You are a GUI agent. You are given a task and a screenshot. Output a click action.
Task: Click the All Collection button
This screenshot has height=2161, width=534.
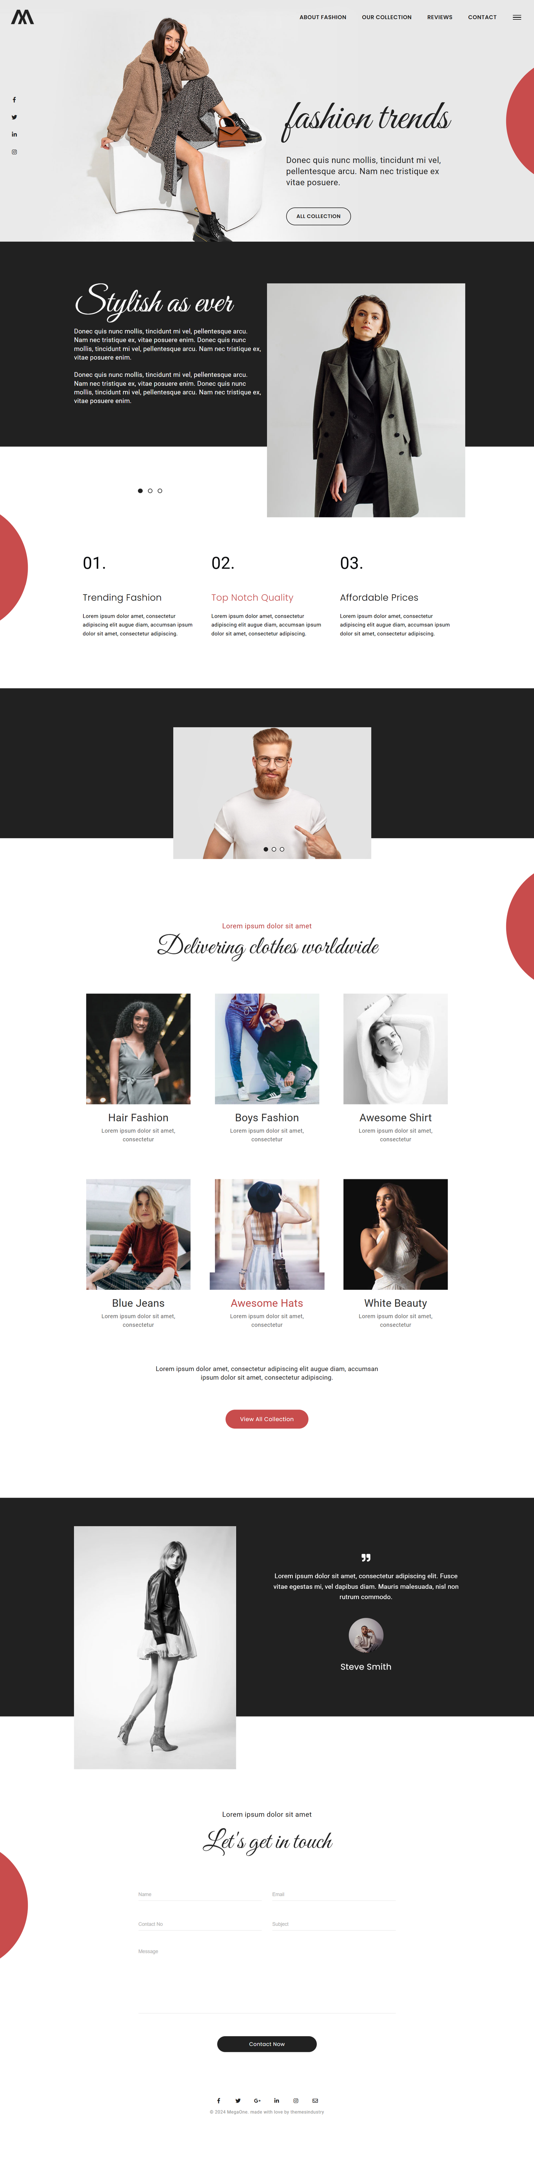coord(318,216)
